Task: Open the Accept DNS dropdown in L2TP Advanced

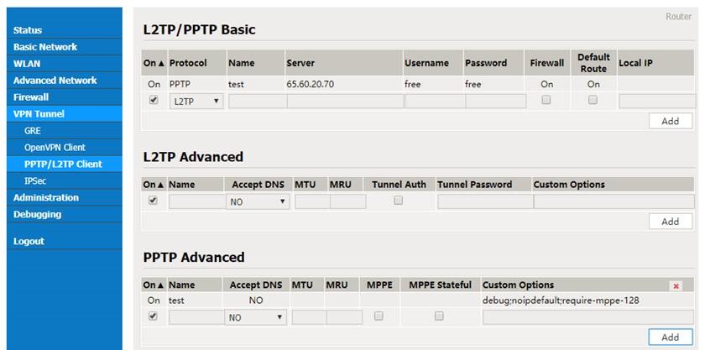Action: click(x=257, y=202)
